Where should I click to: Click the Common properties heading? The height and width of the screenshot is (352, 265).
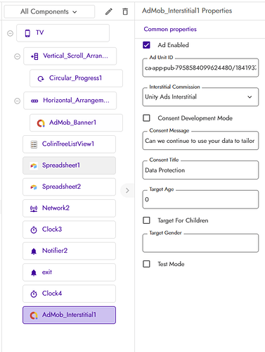coord(170,30)
